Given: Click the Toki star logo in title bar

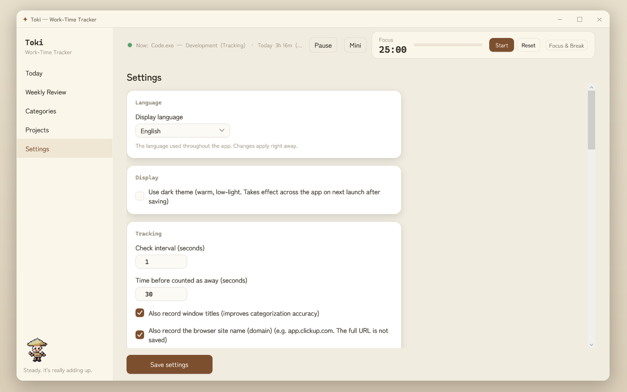Looking at the screenshot, I should (25, 20).
